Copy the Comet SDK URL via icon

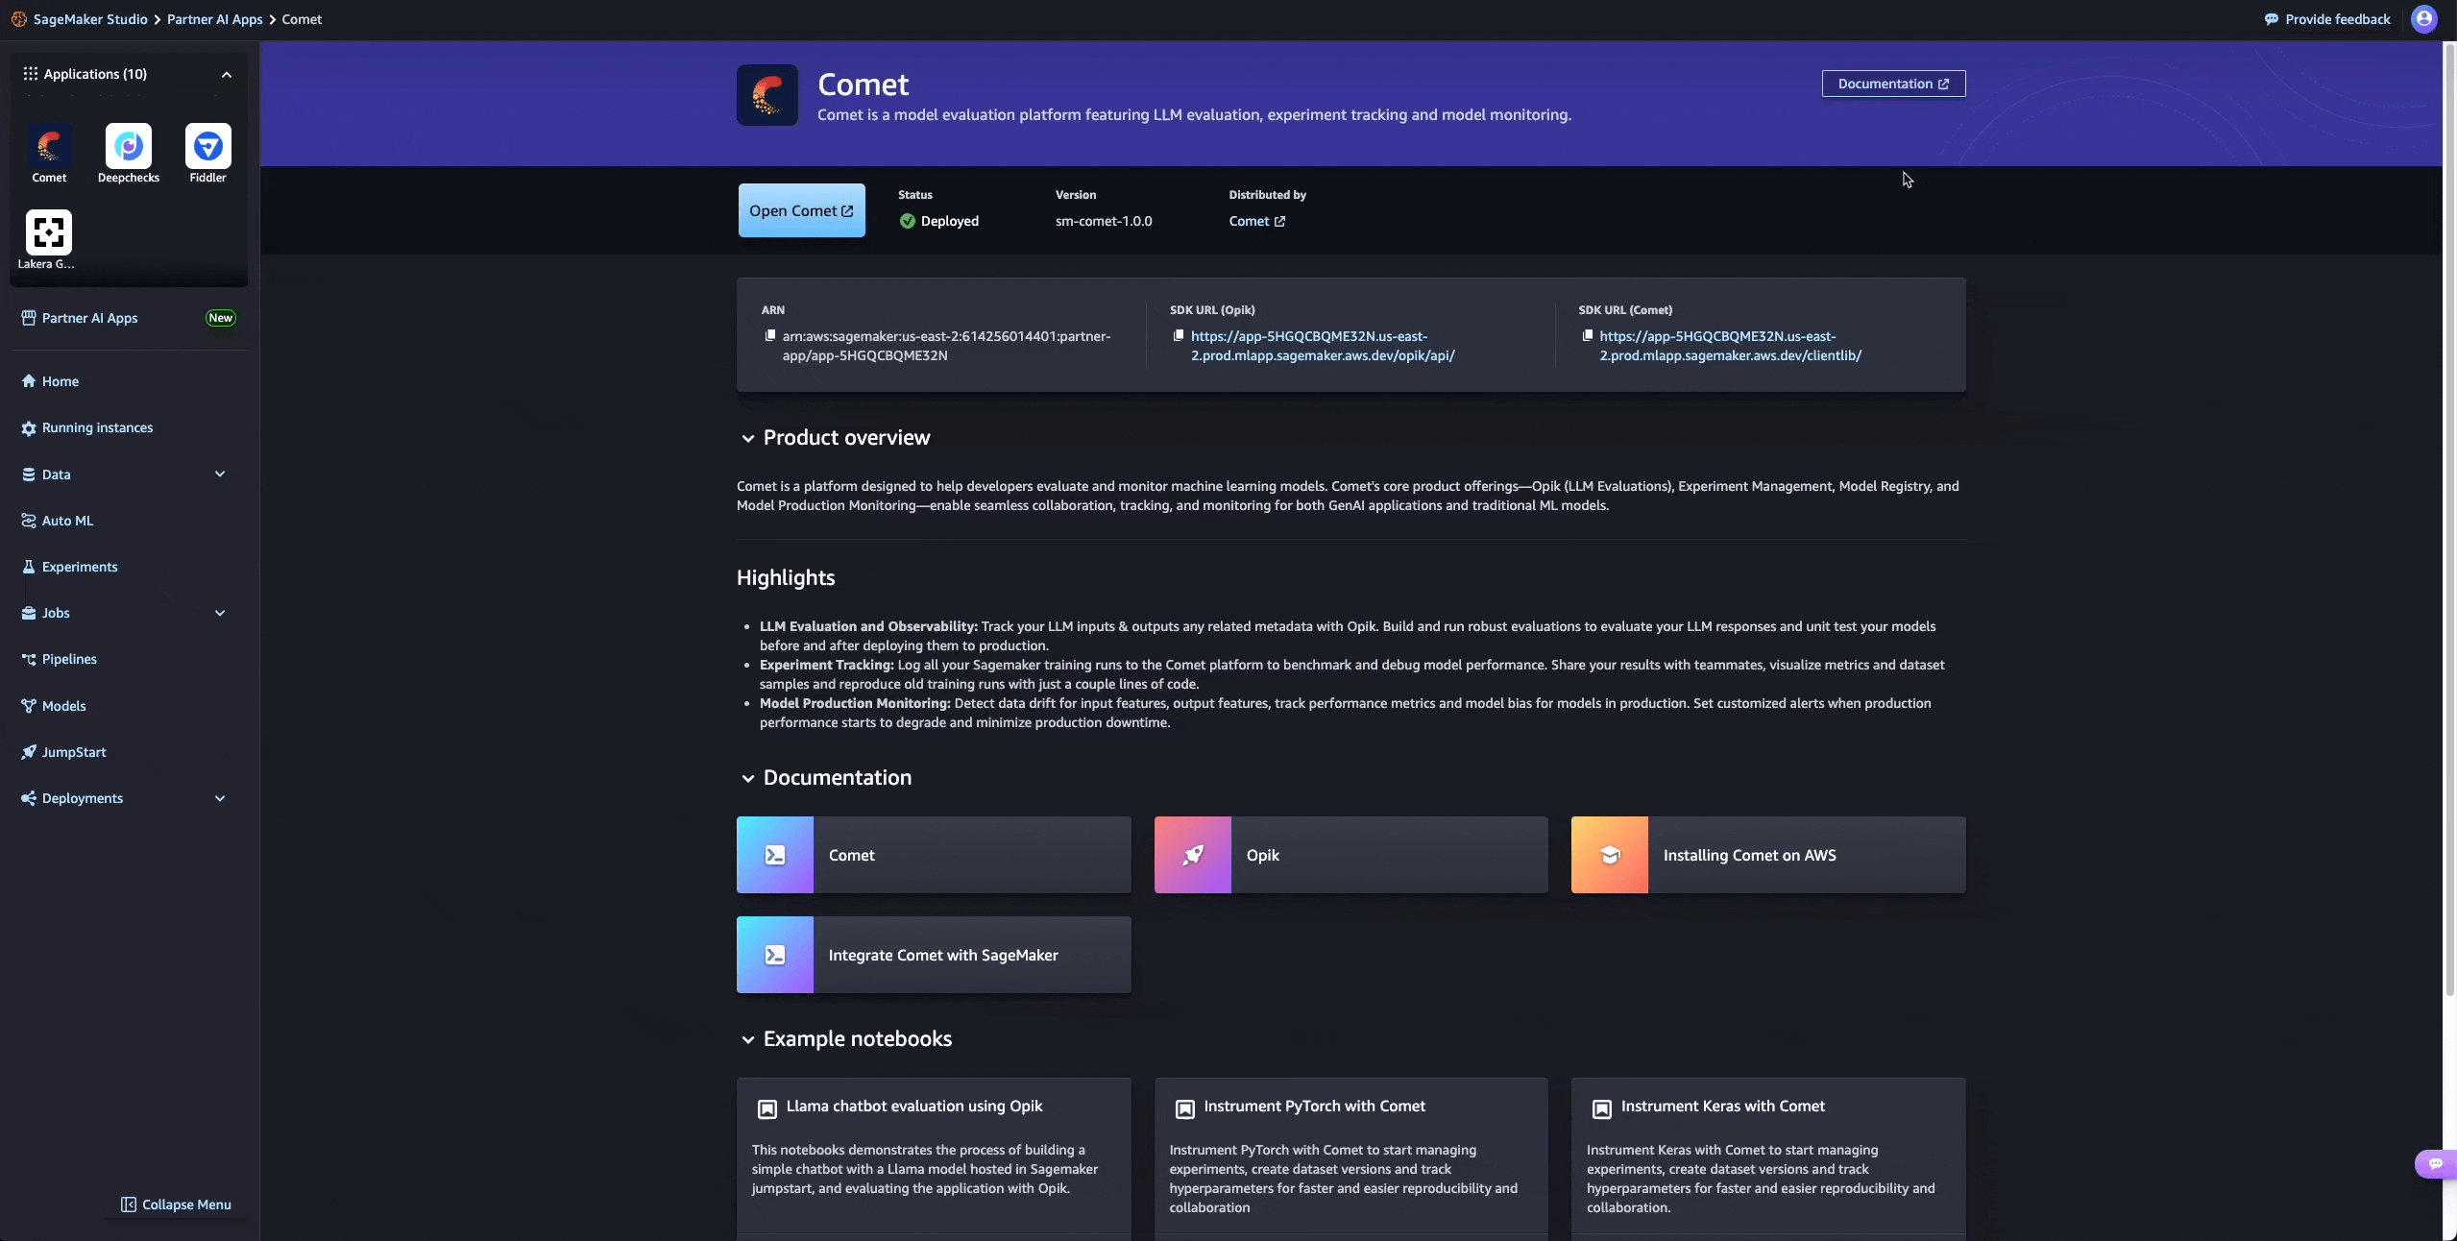pos(1587,336)
